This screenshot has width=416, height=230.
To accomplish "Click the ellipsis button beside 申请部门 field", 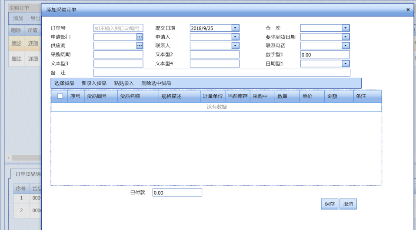I will click(140, 37).
